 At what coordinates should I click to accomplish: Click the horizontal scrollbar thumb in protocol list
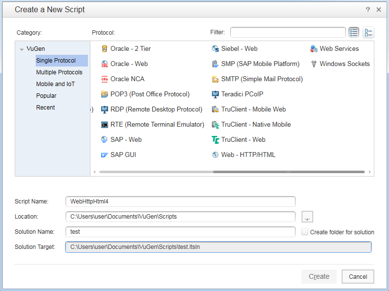pyautogui.click(x=289, y=172)
